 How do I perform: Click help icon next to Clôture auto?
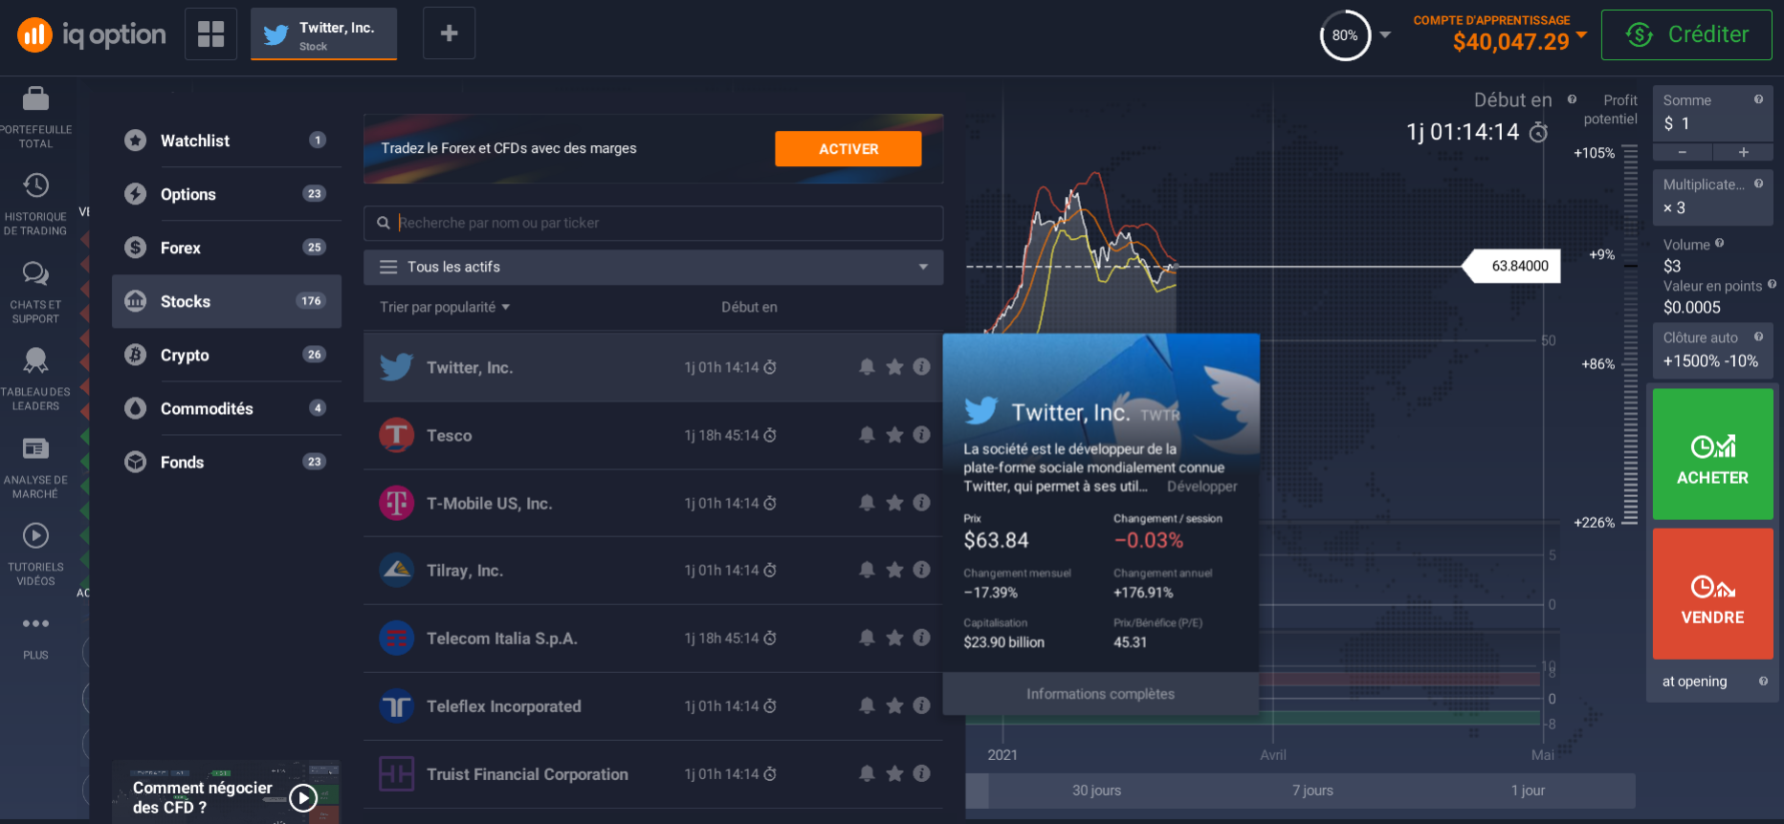click(1758, 336)
